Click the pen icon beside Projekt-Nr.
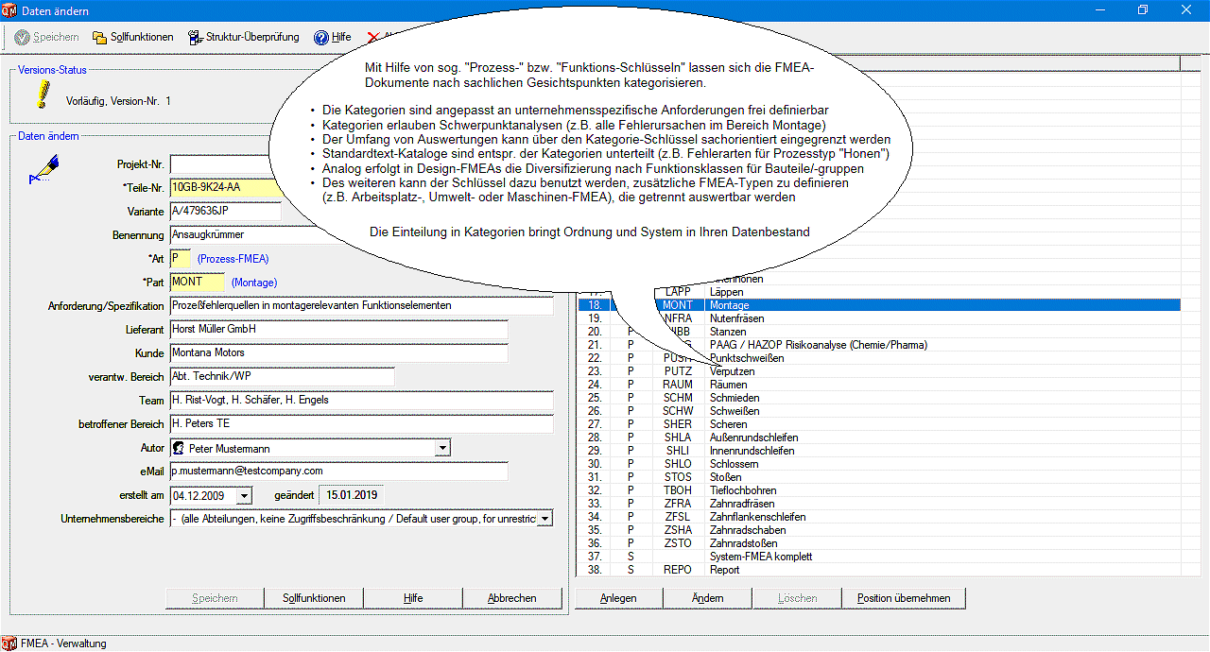 pyautogui.click(x=43, y=168)
